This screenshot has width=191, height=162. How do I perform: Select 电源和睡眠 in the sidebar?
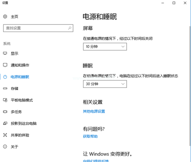click(x=20, y=77)
